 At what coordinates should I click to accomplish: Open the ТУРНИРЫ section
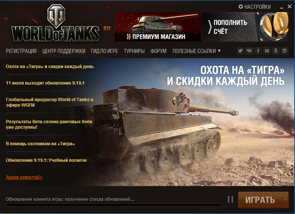tap(134, 51)
